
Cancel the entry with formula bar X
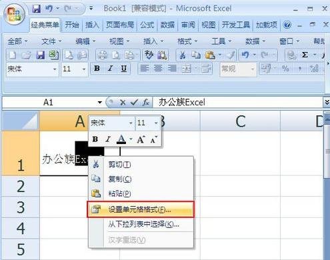[x=123, y=103]
